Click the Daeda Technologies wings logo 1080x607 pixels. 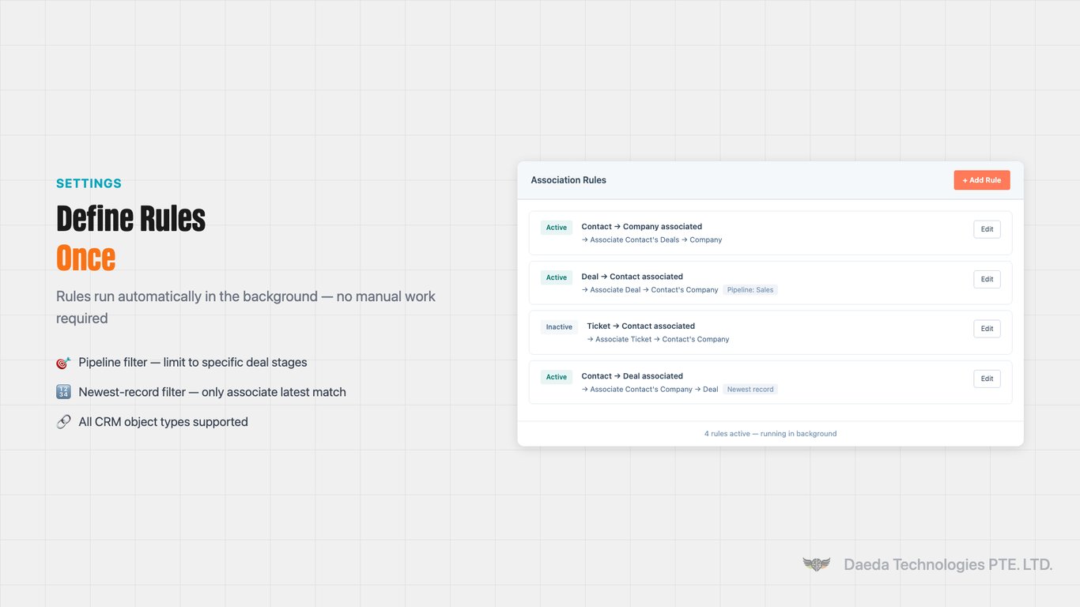click(x=816, y=564)
